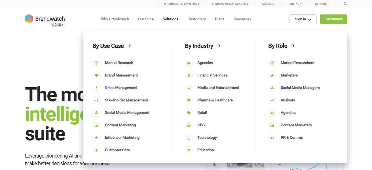The height and width of the screenshot is (170, 372).
Task: Click the Market Research globe icon under By Use Case
Action: tap(96, 63)
